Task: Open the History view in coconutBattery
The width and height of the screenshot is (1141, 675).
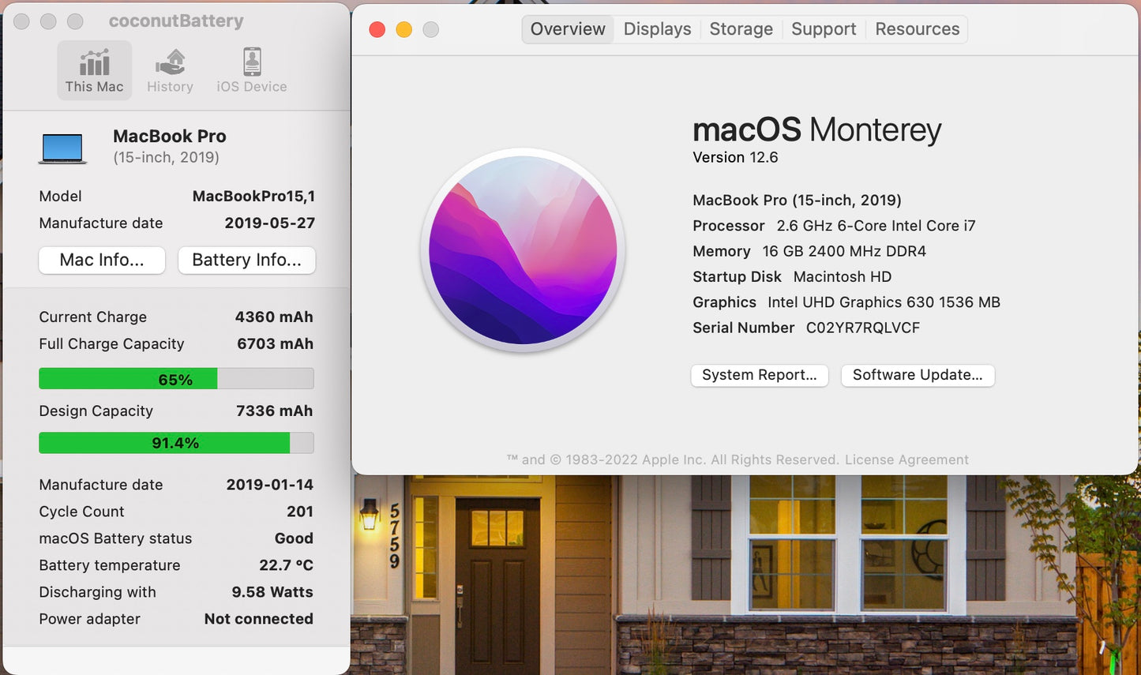Action: pos(170,70)
